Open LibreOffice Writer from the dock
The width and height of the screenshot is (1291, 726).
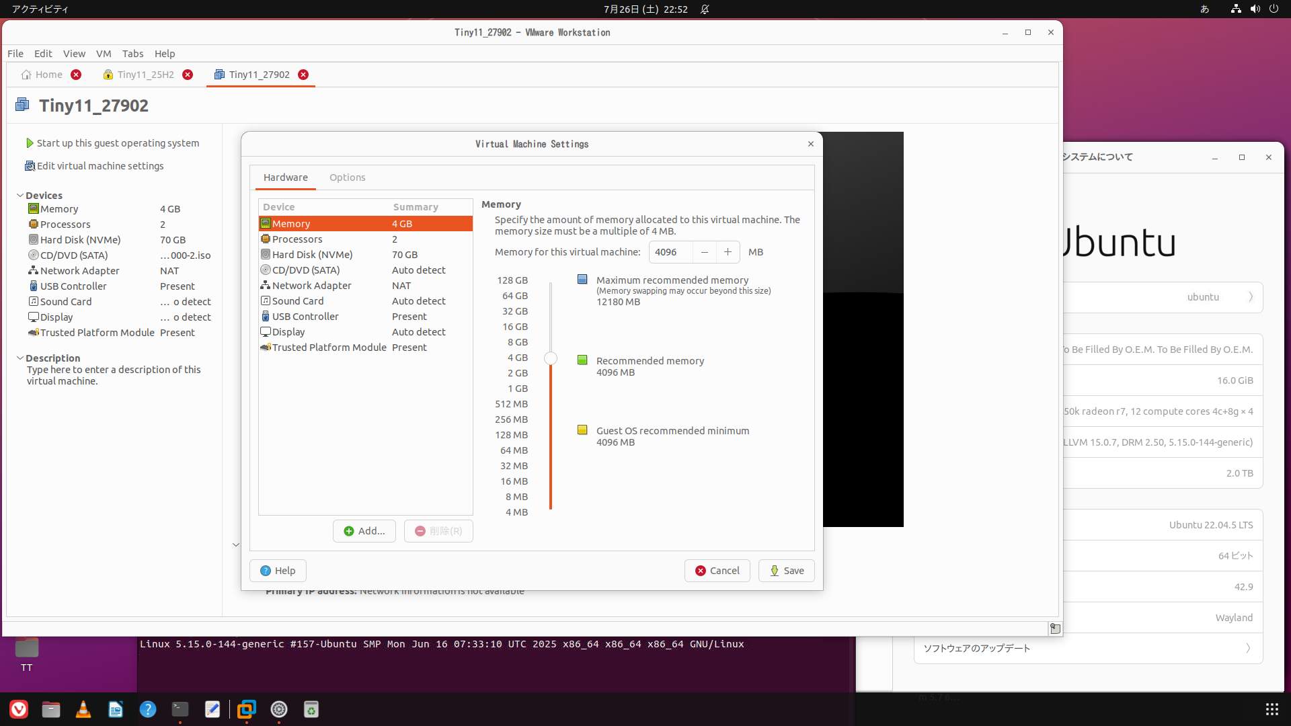(x=116, y=709)
